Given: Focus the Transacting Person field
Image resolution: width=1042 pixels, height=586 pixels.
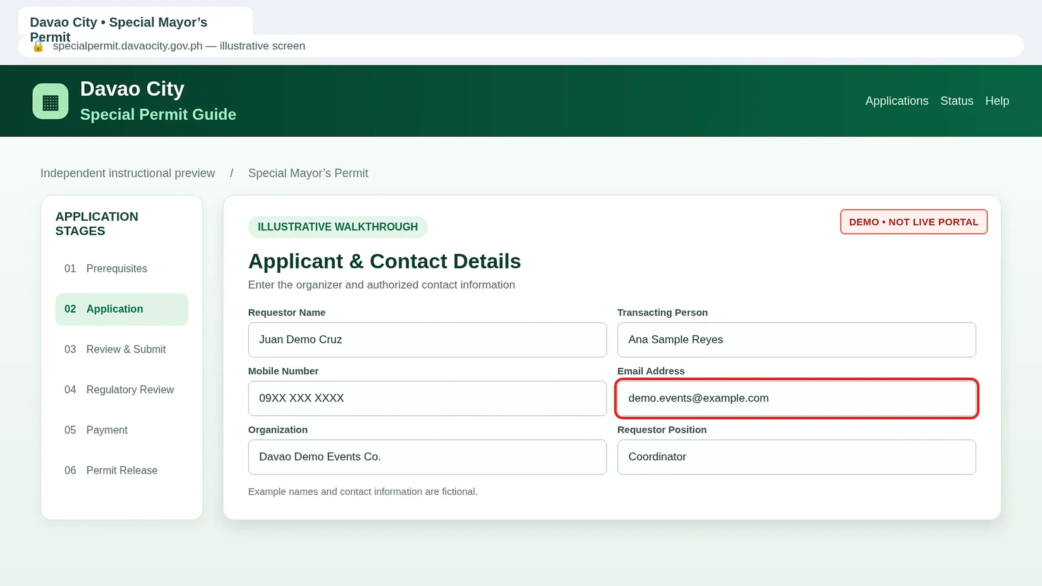Looking at the screenshot, I should [797, 340].
